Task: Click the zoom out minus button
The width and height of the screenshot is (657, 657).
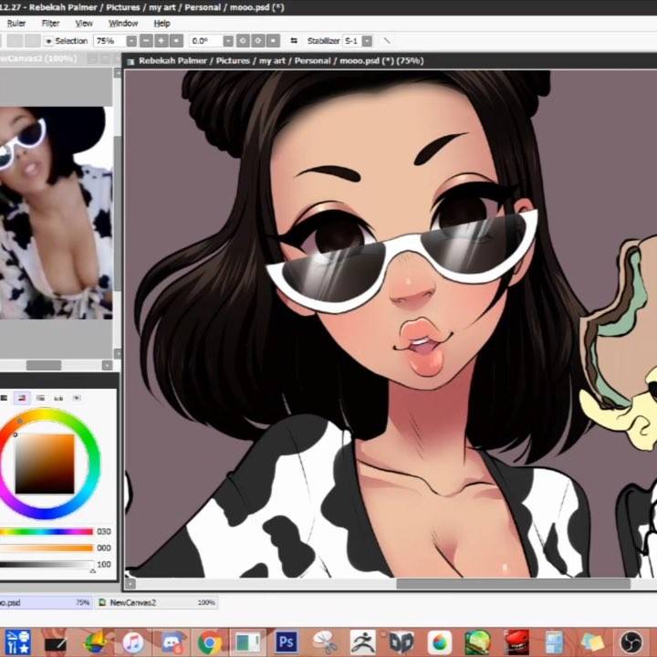Action: [x=146, y=41]
